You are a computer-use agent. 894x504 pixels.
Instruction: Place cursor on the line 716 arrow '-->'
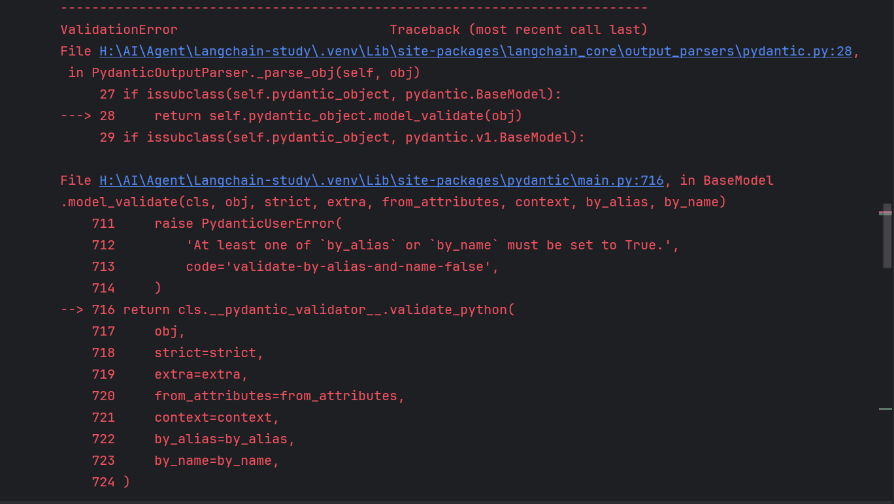coord(72,309)
